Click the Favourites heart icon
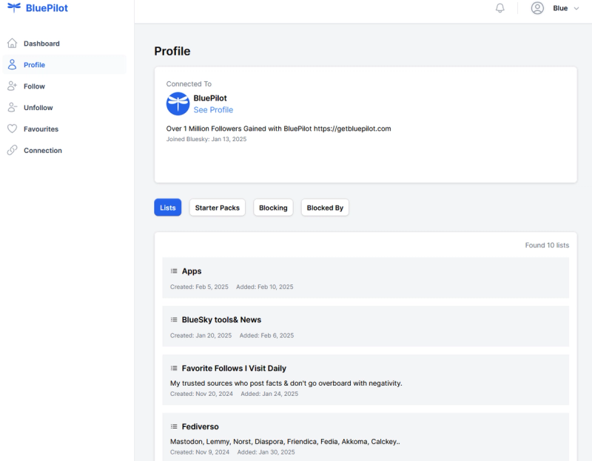 click(x=12, y=129)
